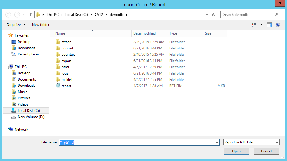
Task: Select the html folder icon
Action: (58, 67)
